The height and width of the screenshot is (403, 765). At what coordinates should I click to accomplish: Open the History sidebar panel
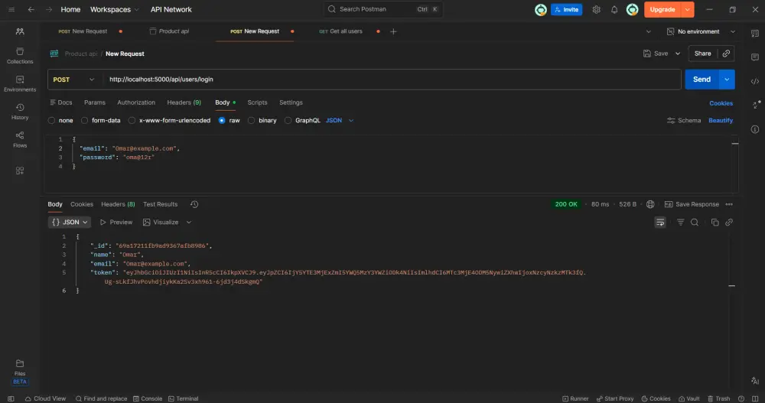20,111
